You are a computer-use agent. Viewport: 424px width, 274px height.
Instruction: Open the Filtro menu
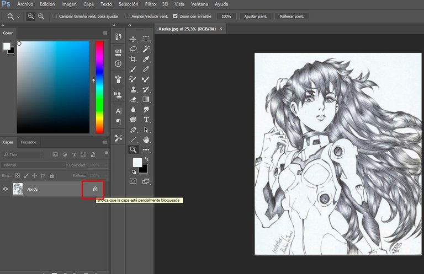[150, 4]
